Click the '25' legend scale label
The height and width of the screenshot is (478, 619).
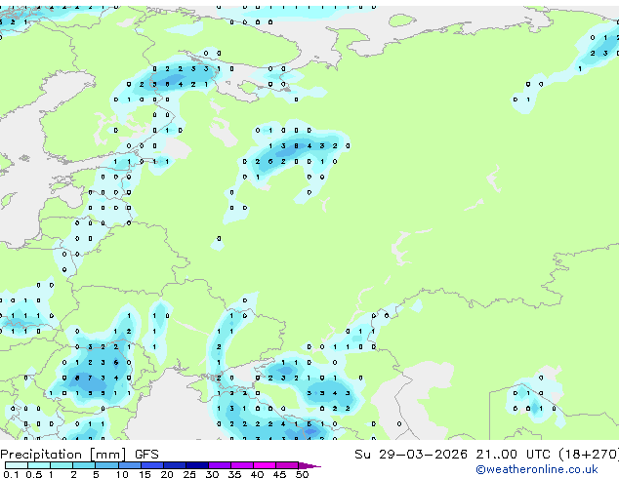(189, 474)
